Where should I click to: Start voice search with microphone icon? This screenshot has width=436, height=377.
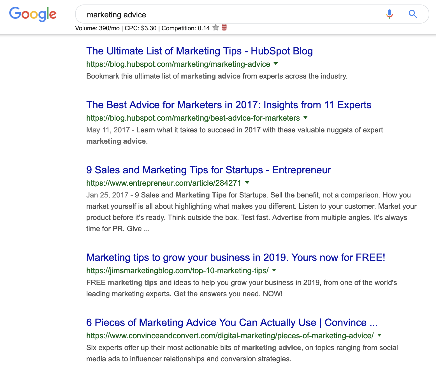pos(389,14)
